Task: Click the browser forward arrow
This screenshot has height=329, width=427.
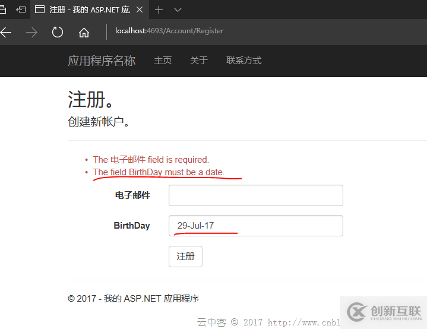Action: 31,33
